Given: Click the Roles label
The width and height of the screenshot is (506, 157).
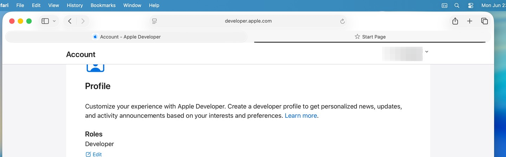Looking at the screenshot, I should coord(94,134).
